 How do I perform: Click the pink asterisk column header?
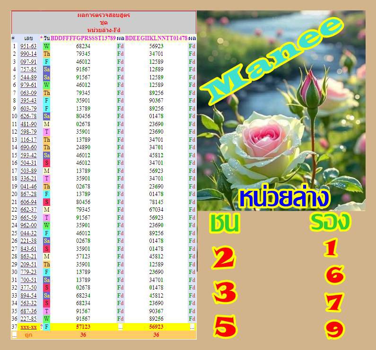click(42, 38)
